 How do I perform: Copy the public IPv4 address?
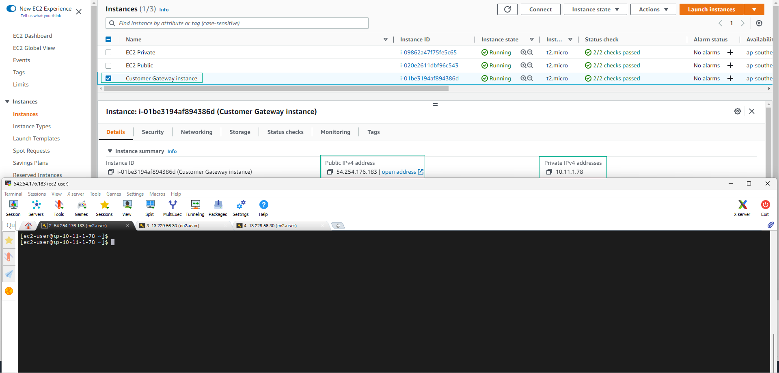[330, 172]
